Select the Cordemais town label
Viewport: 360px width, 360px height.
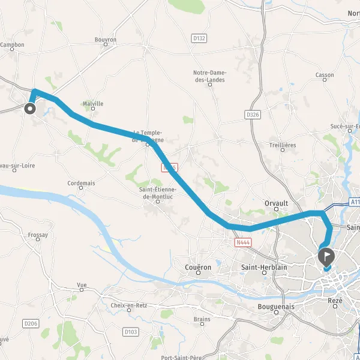pos(81,183)
